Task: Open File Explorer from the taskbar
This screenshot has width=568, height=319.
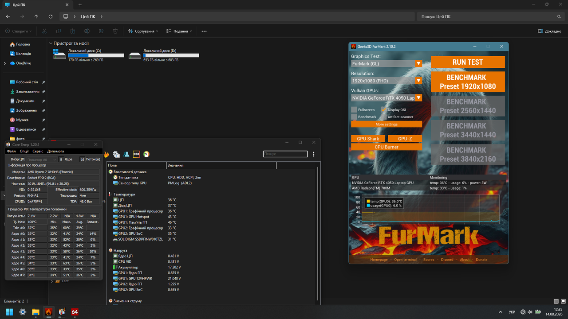Action: coord(35,312)
